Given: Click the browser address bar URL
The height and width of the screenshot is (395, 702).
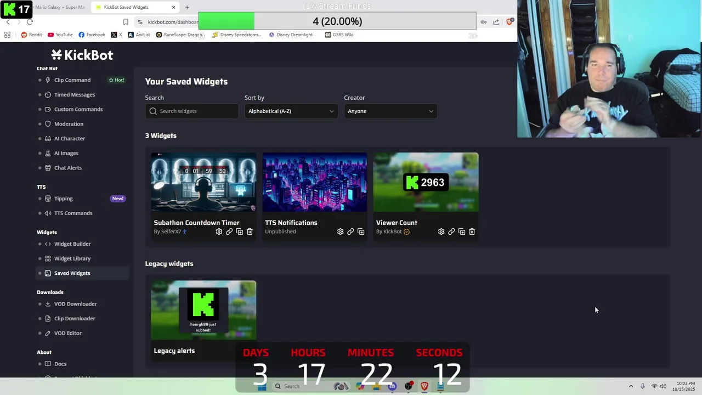Looking at the screenshot, I should coord(173,22).
